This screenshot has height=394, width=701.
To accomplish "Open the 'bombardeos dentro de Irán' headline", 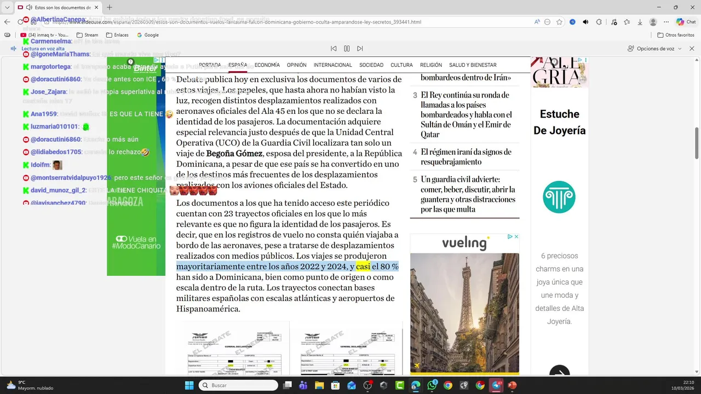I will [466, 78].
